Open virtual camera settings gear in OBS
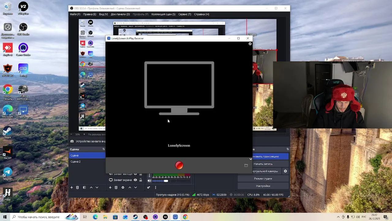The height and width of the screenshot is (221, 392). [x=285, y=171]
